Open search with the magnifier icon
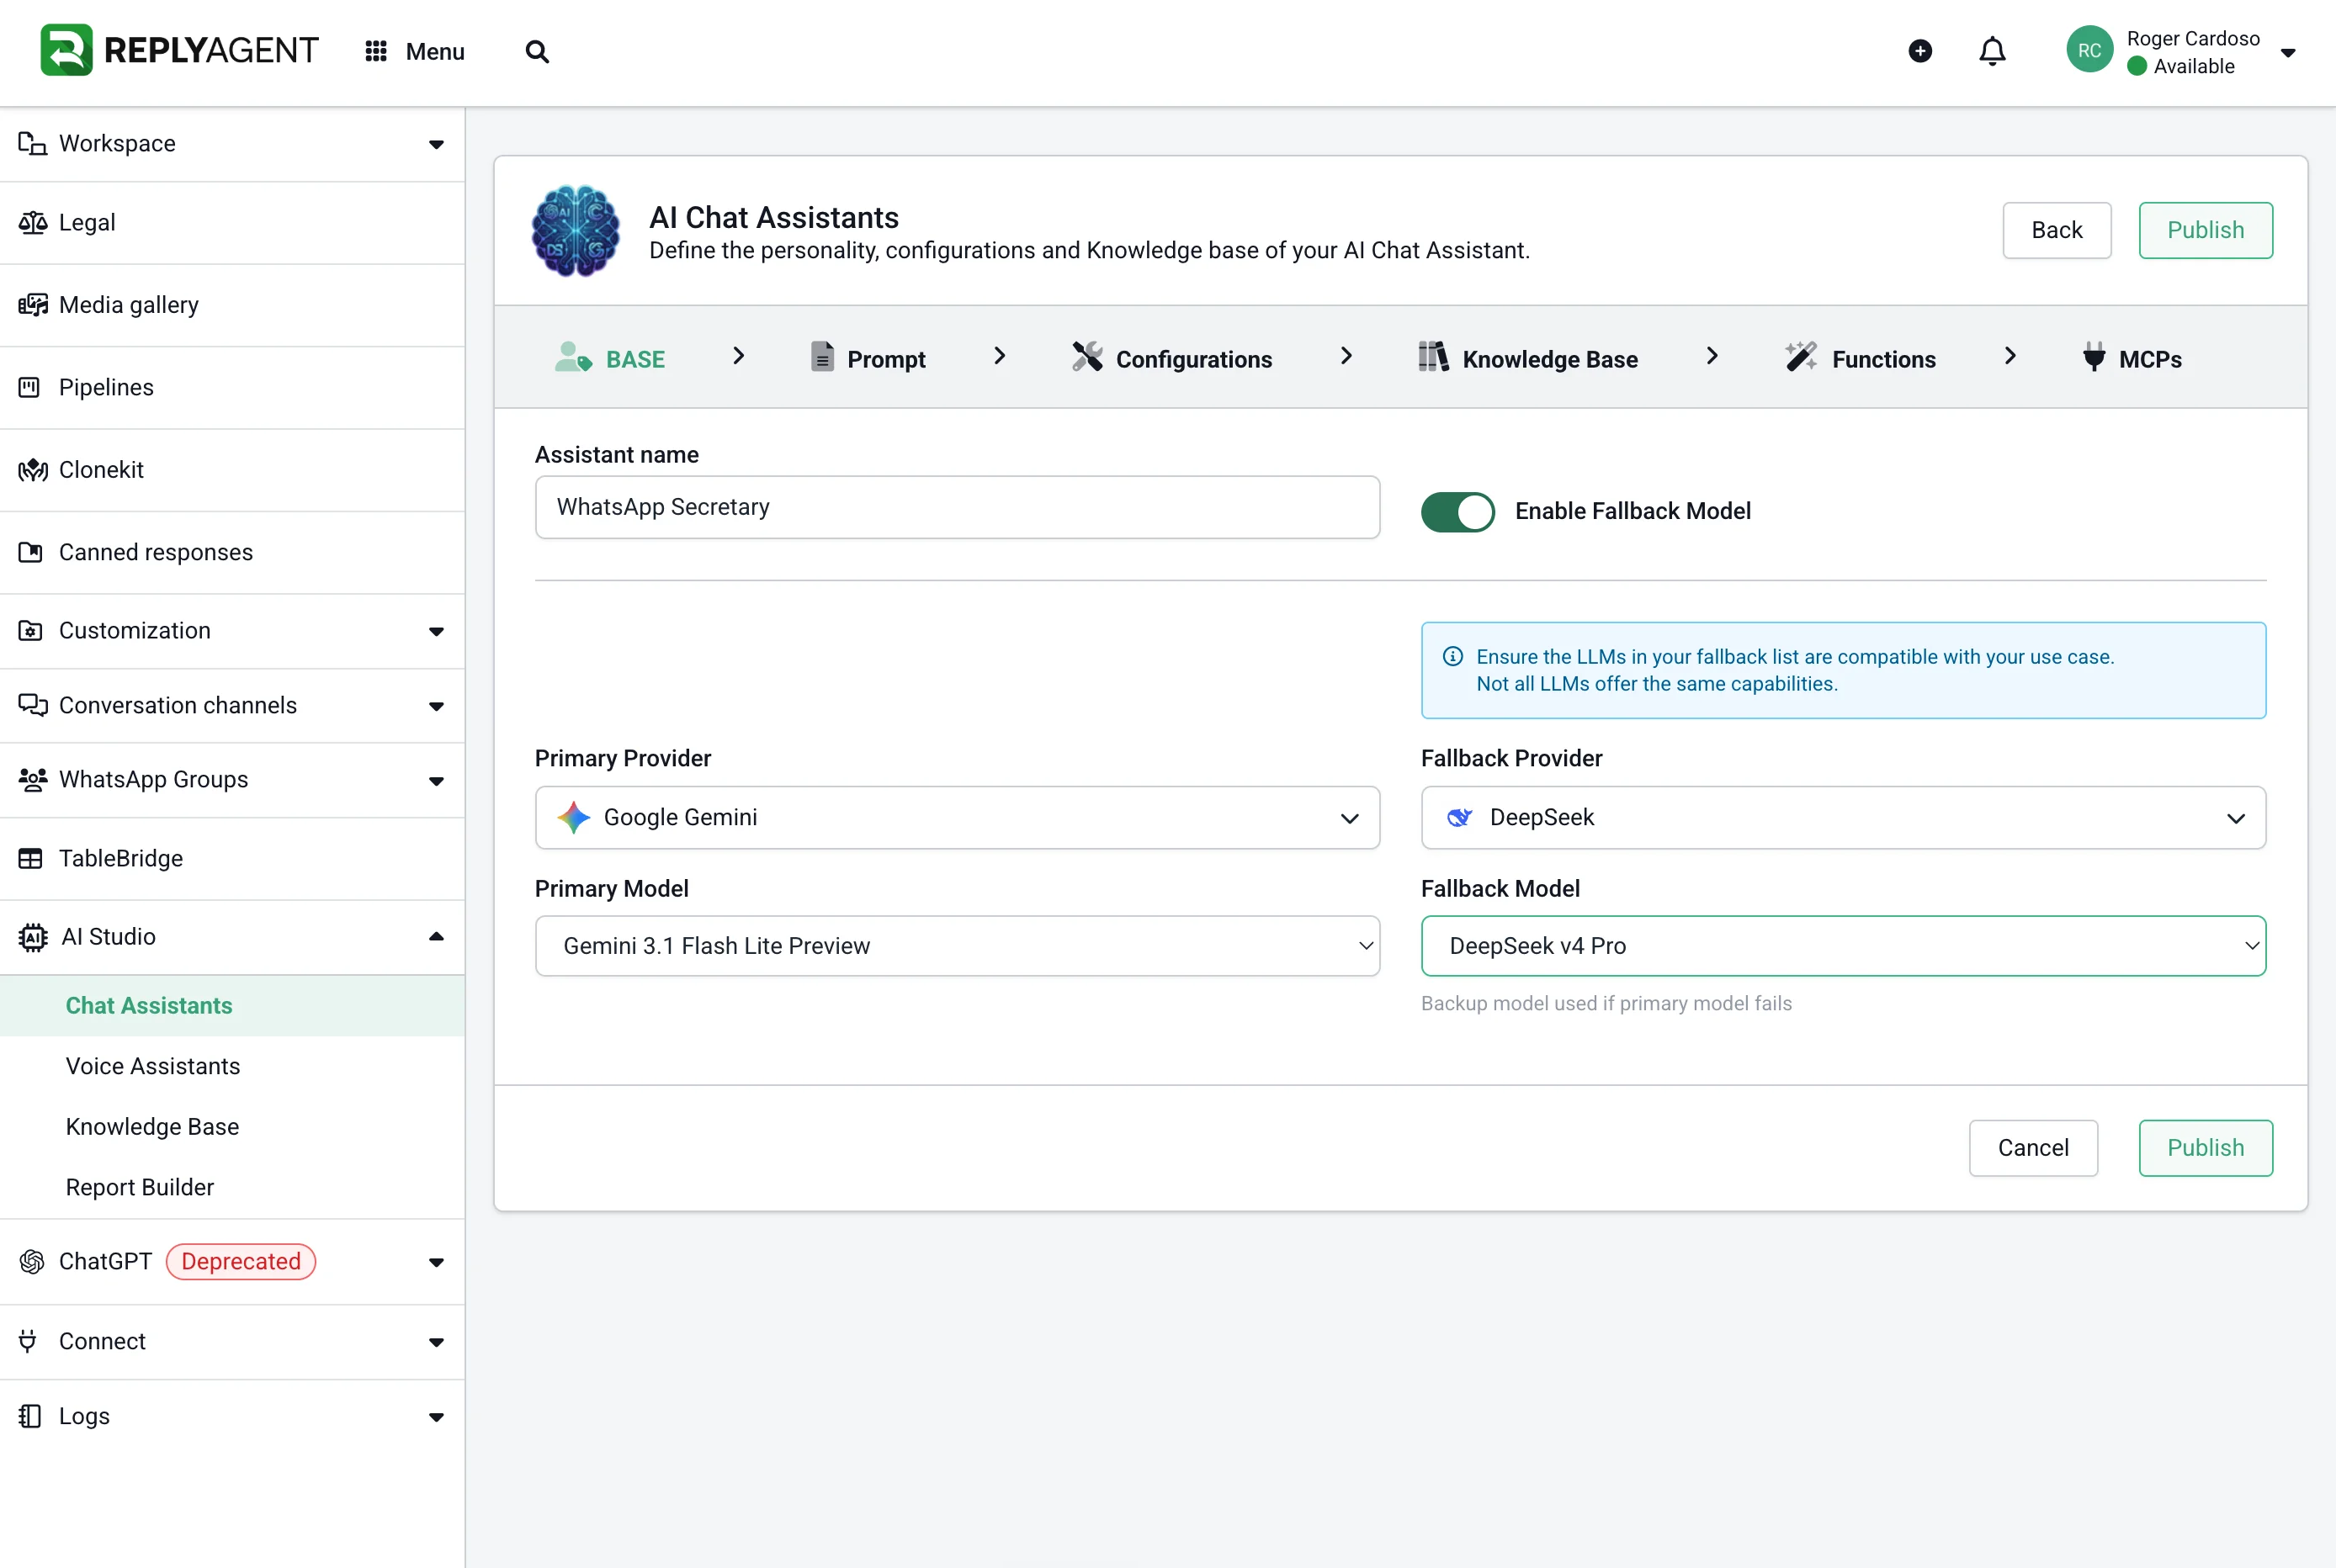The height and width of the screenshot is (1568, 2336). (x=537, y=51)
